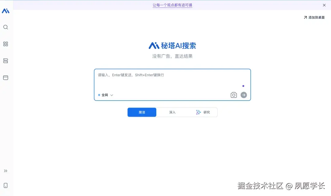Click the send arrow button in the search box
This screenshot has height=196, width=331.
pos(243,95)
